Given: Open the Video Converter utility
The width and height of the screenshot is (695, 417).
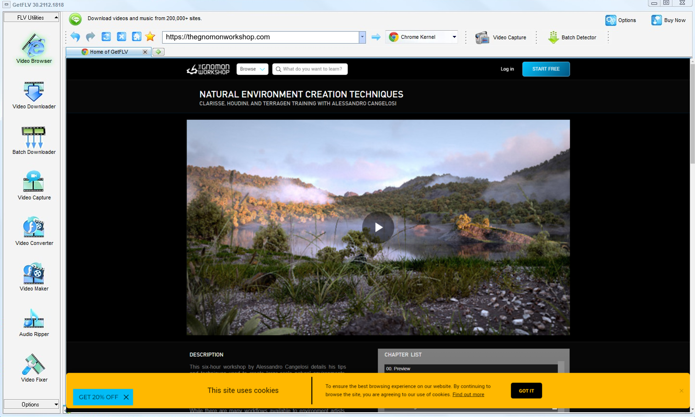Looking at the screenshot, I should 34,231.
